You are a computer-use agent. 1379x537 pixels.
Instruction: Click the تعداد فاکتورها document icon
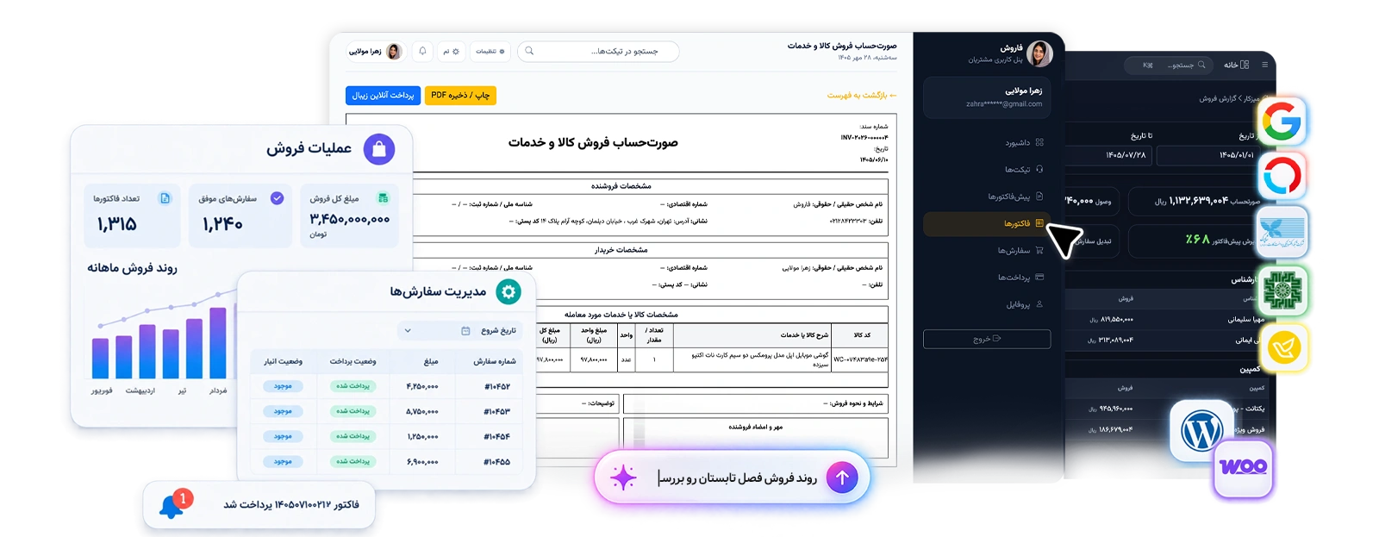coord(165,198)
